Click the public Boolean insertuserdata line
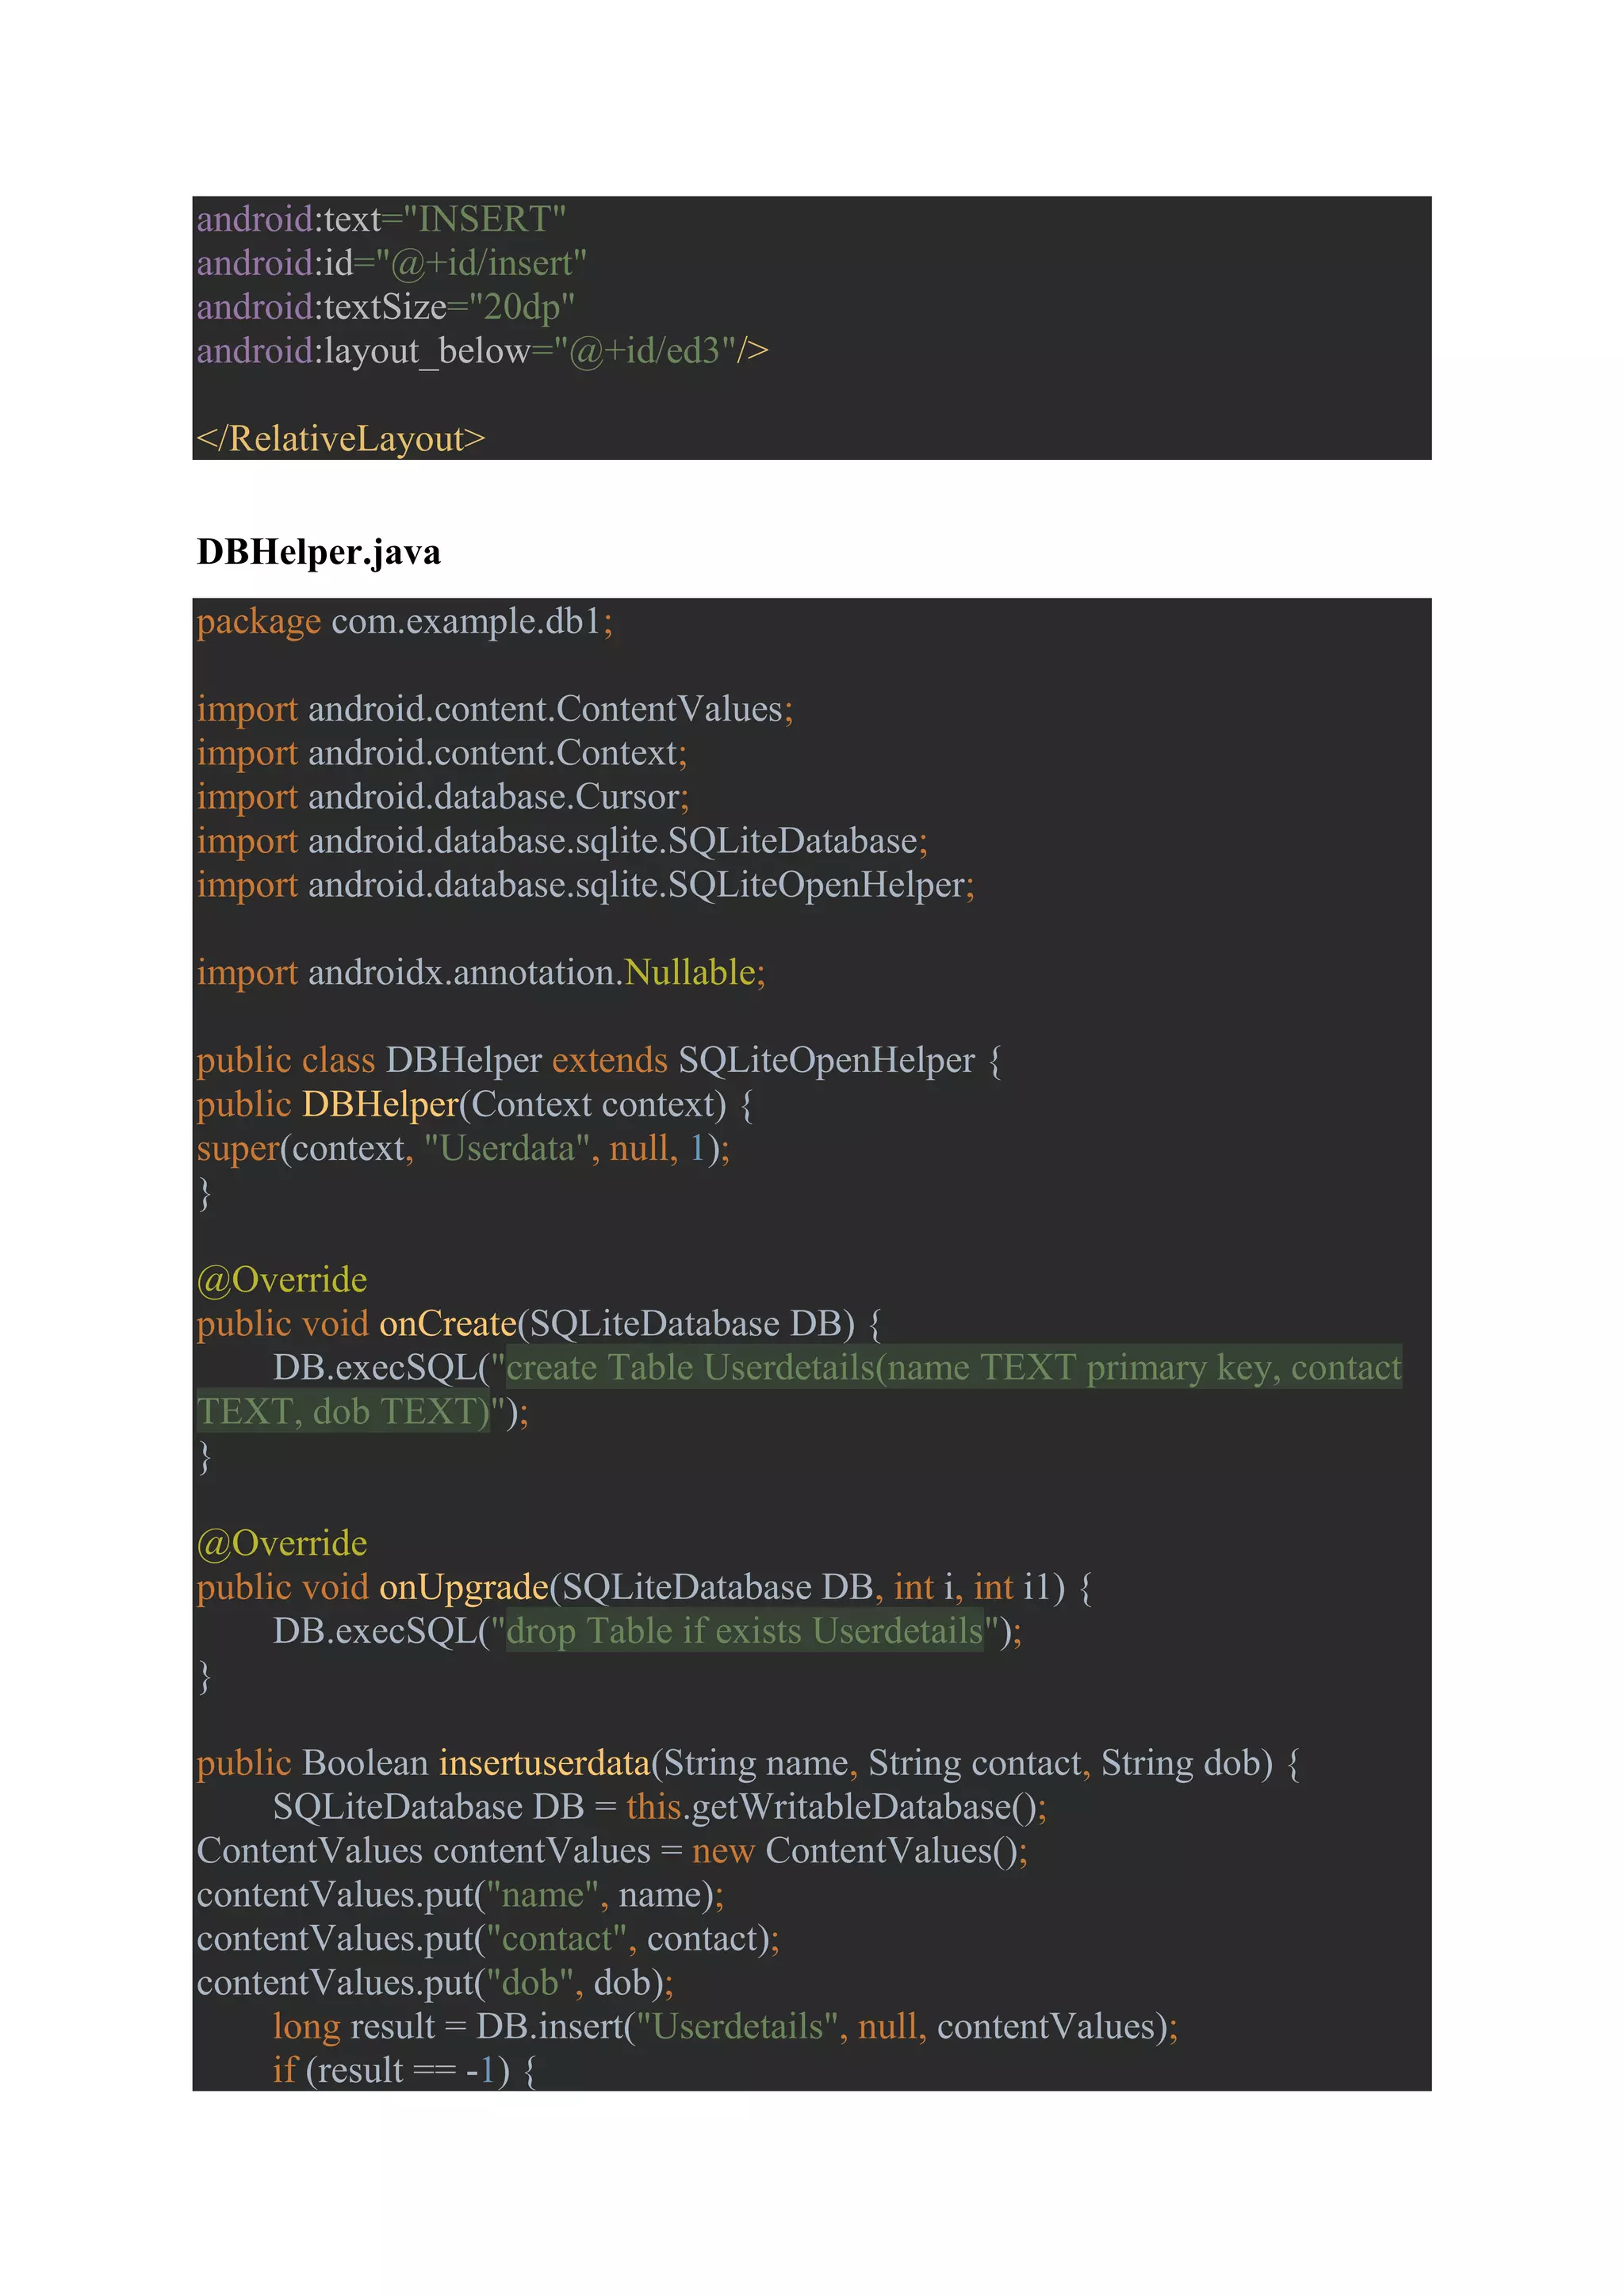This screenshot has height=2296, width=1624. (748, 1763)
